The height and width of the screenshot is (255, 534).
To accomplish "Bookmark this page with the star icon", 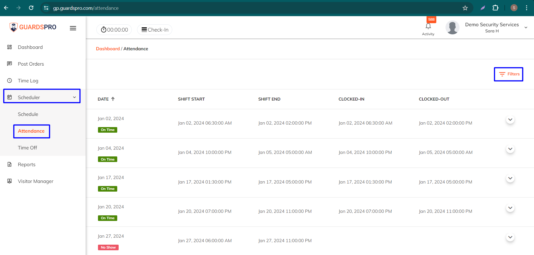I will [465, 8].
